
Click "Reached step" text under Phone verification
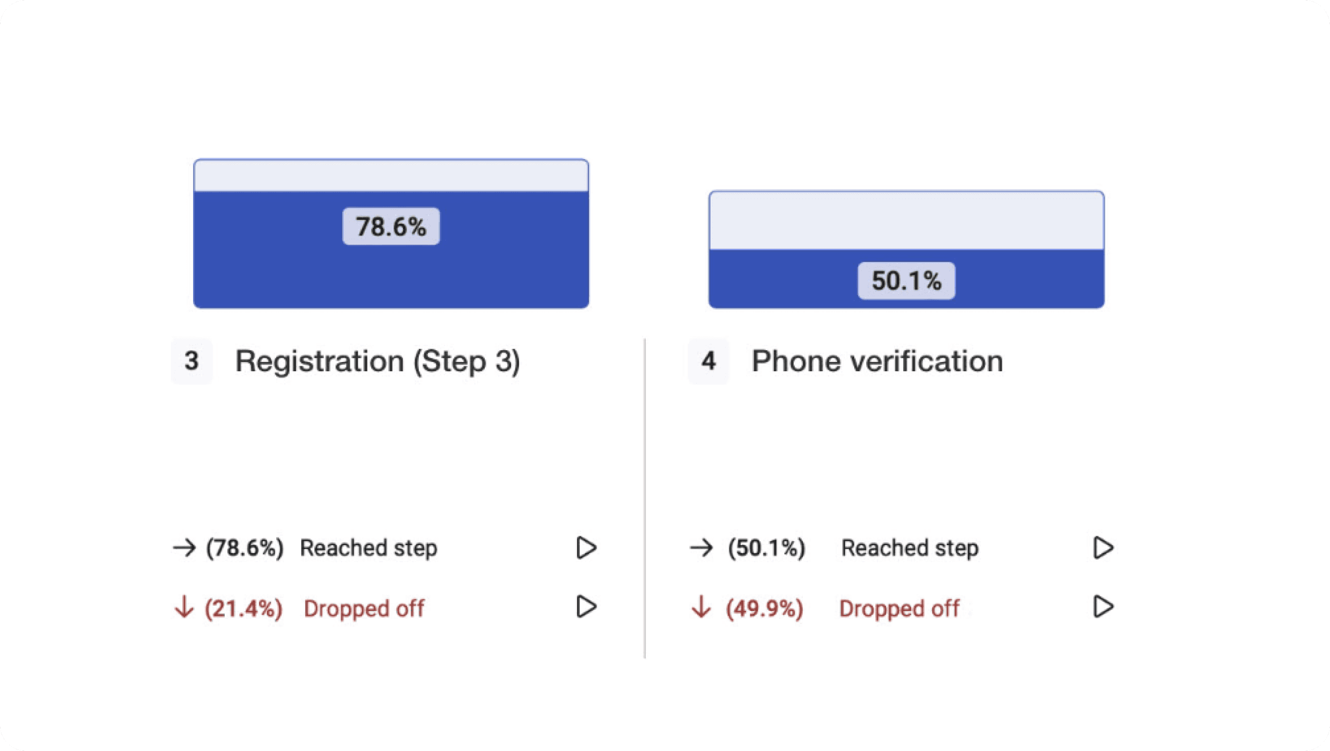(x=910, y=548)
